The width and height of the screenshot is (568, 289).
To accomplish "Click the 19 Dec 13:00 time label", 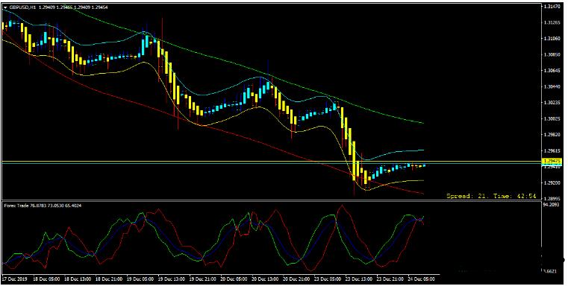I will pos(171,279).
